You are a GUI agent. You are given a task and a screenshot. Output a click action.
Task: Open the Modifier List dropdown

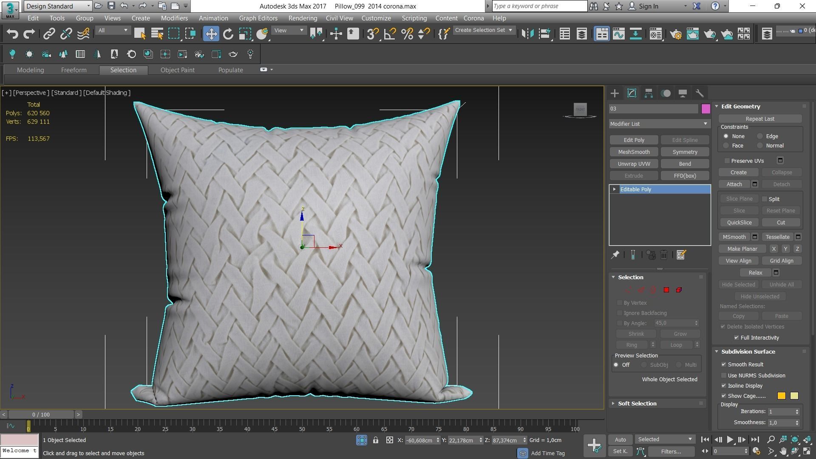[x=659, y=124]
